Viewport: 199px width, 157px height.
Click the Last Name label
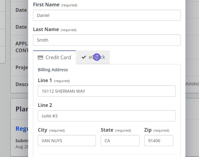tap(46, 29)
